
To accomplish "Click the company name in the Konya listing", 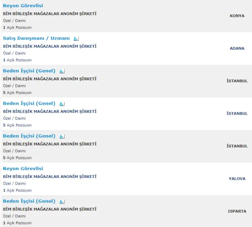I will pyautogui.click(x=50, y=13).
